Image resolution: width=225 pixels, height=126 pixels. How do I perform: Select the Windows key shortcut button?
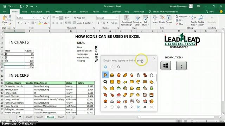(x=166, y=65)
